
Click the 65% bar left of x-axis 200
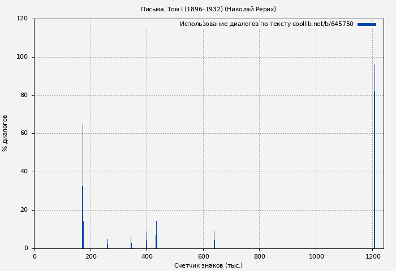tap(83, 186)
